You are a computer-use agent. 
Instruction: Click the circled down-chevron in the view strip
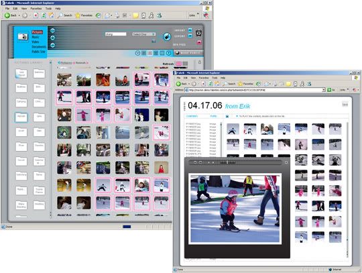coord(137,53)
